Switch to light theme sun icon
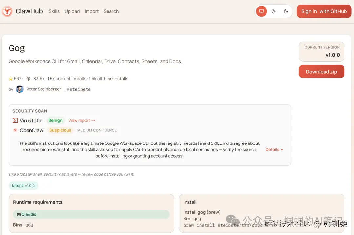 pyautogui.click(x=274, y=11)
